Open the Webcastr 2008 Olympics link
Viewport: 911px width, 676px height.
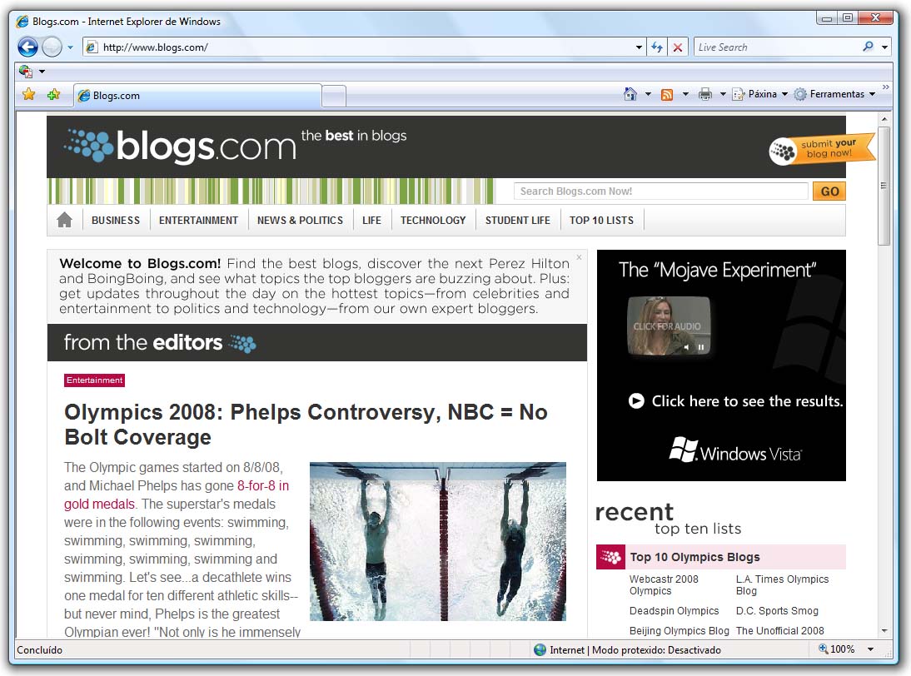(x=664, y=585)
